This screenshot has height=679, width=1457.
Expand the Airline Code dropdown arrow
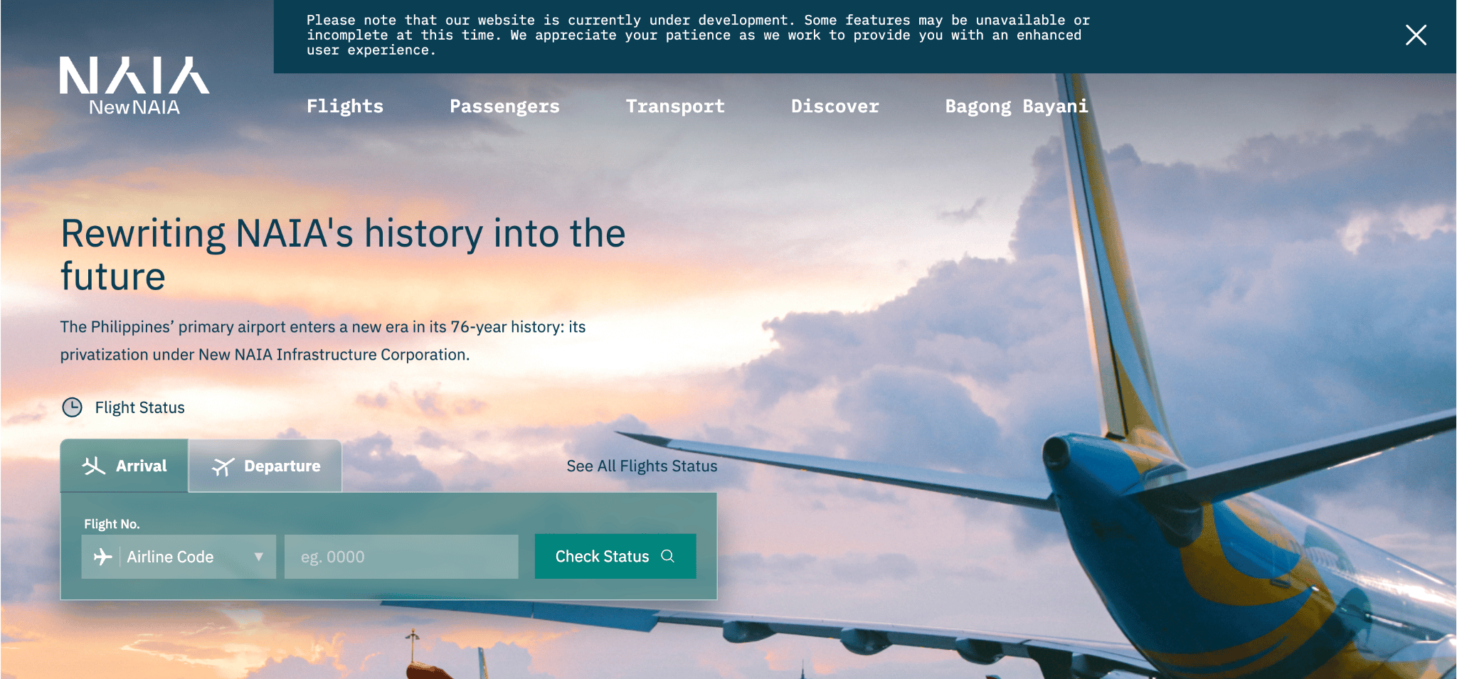point(259,557)
